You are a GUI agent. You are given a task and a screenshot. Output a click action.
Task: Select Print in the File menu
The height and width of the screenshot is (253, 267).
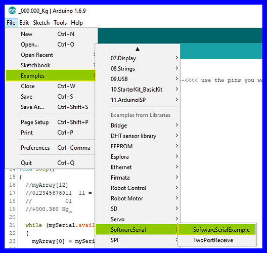coord(50,133)
